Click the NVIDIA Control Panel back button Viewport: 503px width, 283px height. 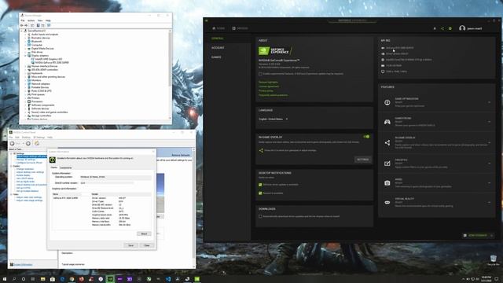point(13,143)
